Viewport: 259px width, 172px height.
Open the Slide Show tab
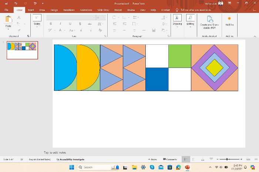103,10
